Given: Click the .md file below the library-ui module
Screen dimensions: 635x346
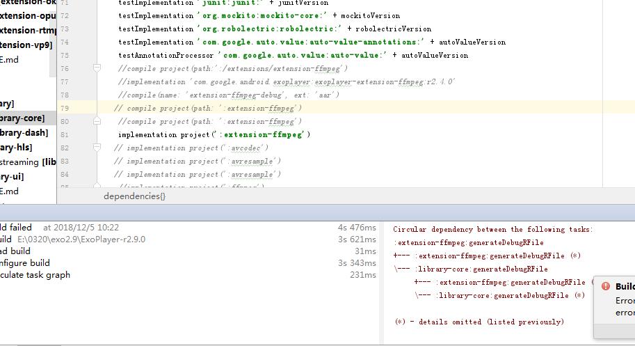Looking at the screenshot, I should click(9, 191).
